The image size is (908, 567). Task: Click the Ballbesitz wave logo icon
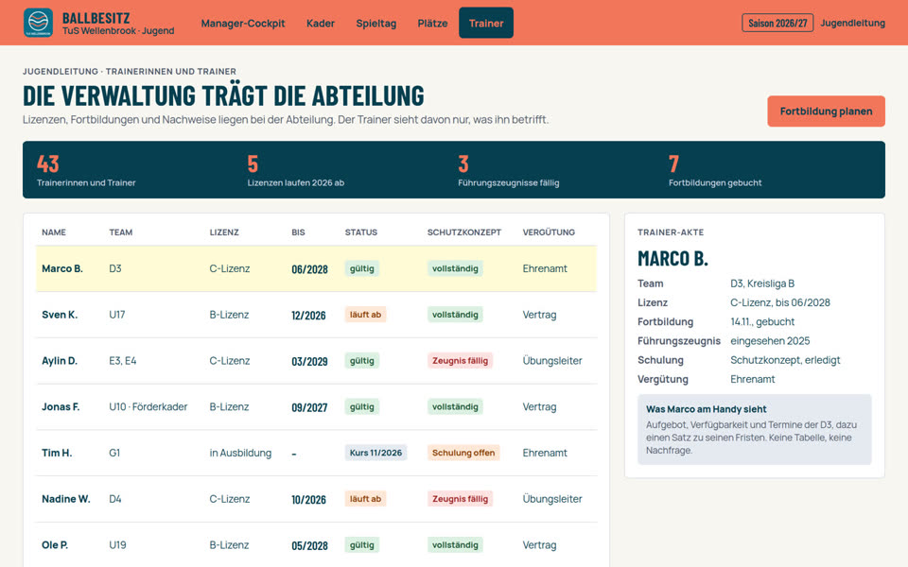[38, 23]
